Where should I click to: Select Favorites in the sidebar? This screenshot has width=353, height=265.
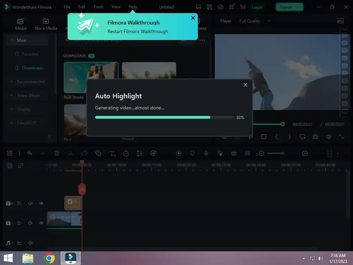(x=30, y=54)
